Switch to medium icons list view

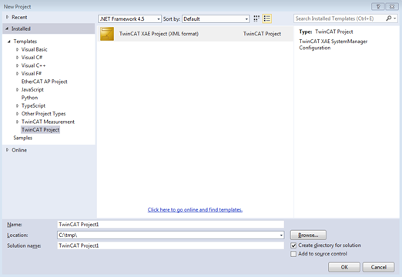point(267,18)
